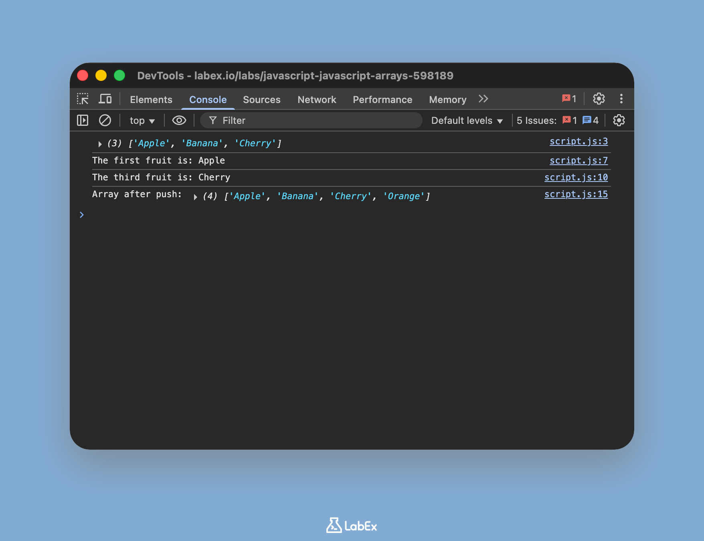Open script.js line 3 link
Screen dimensions: 704x541
[x=579, y=141]
